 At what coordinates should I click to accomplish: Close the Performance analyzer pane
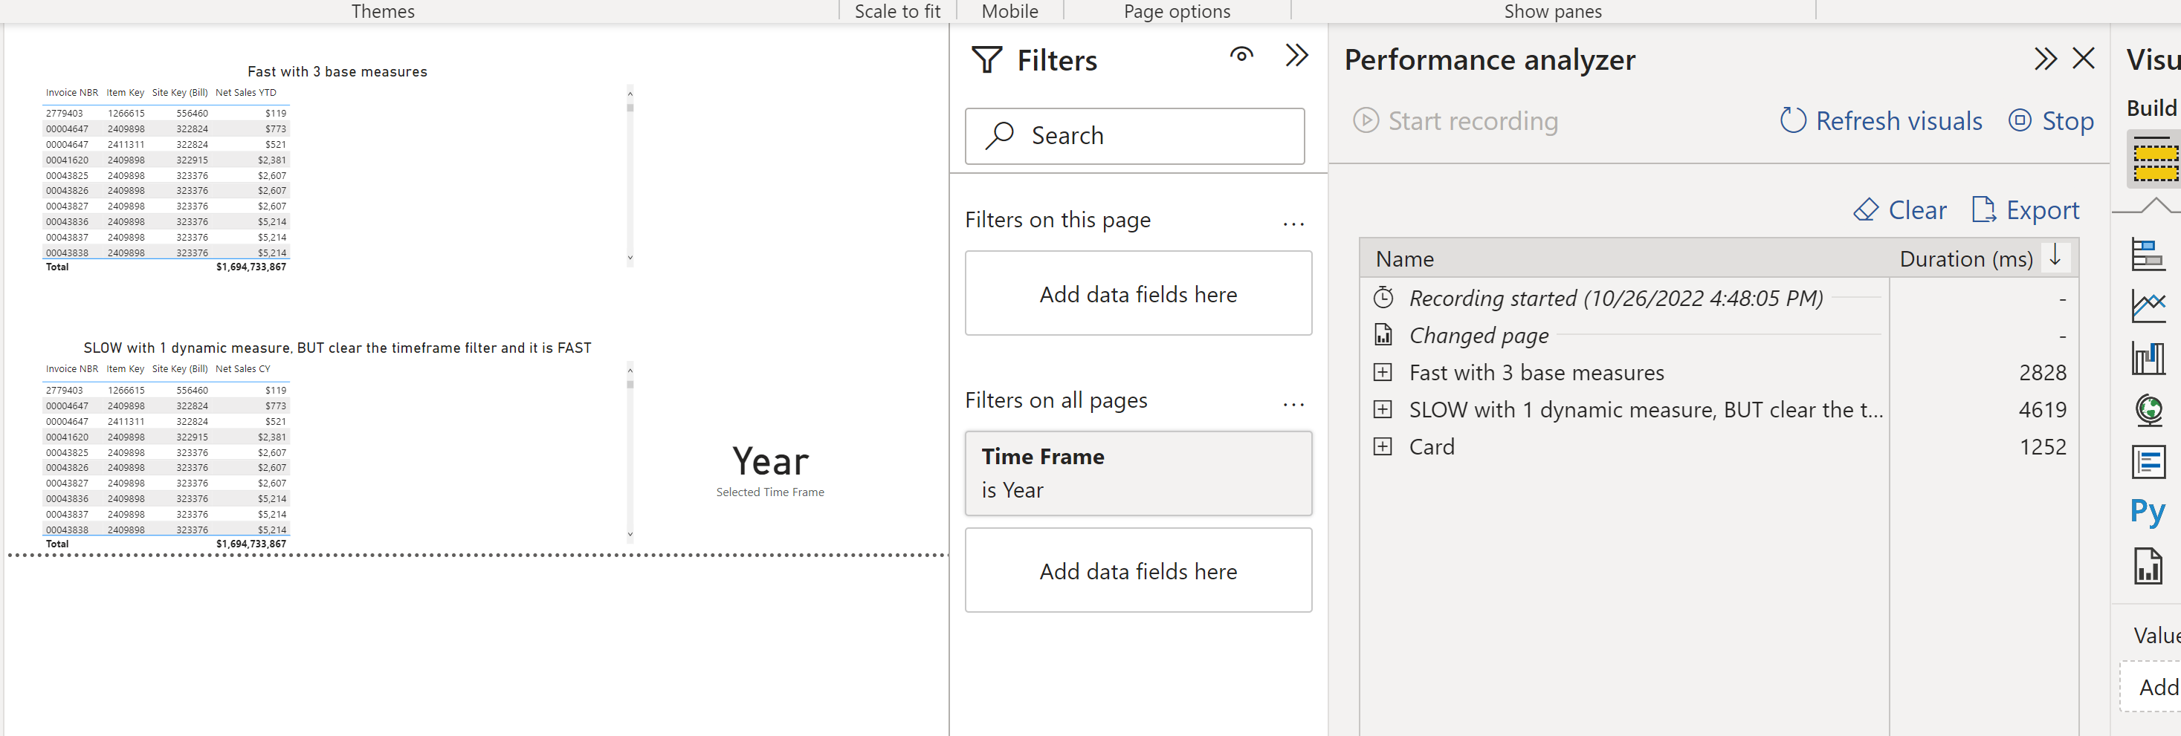point(2084,59)
